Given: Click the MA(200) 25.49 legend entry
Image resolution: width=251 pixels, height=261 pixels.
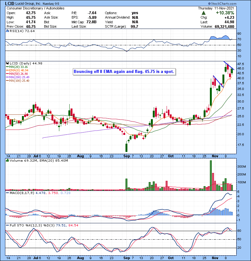Looking at the screenshot, I should [x=18, y=77].
